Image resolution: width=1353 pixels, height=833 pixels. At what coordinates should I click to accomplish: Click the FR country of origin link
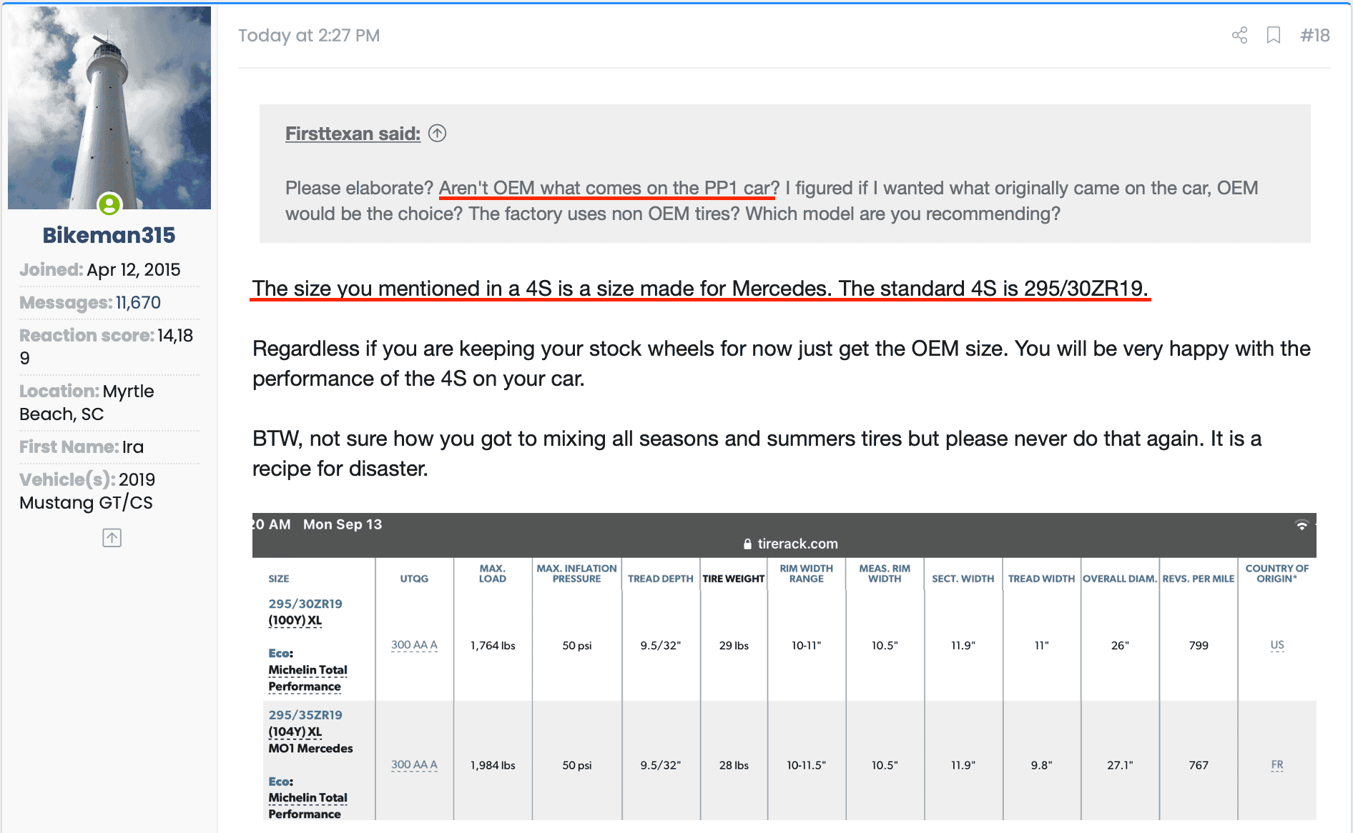pyautogui.click(x=1277, y=764)
